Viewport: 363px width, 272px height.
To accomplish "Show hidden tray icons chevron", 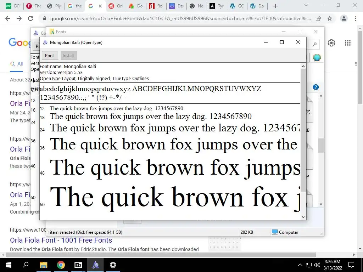I will [x=300, y=265].
